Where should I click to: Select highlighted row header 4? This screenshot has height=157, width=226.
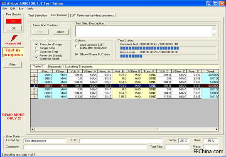[34, 86]
